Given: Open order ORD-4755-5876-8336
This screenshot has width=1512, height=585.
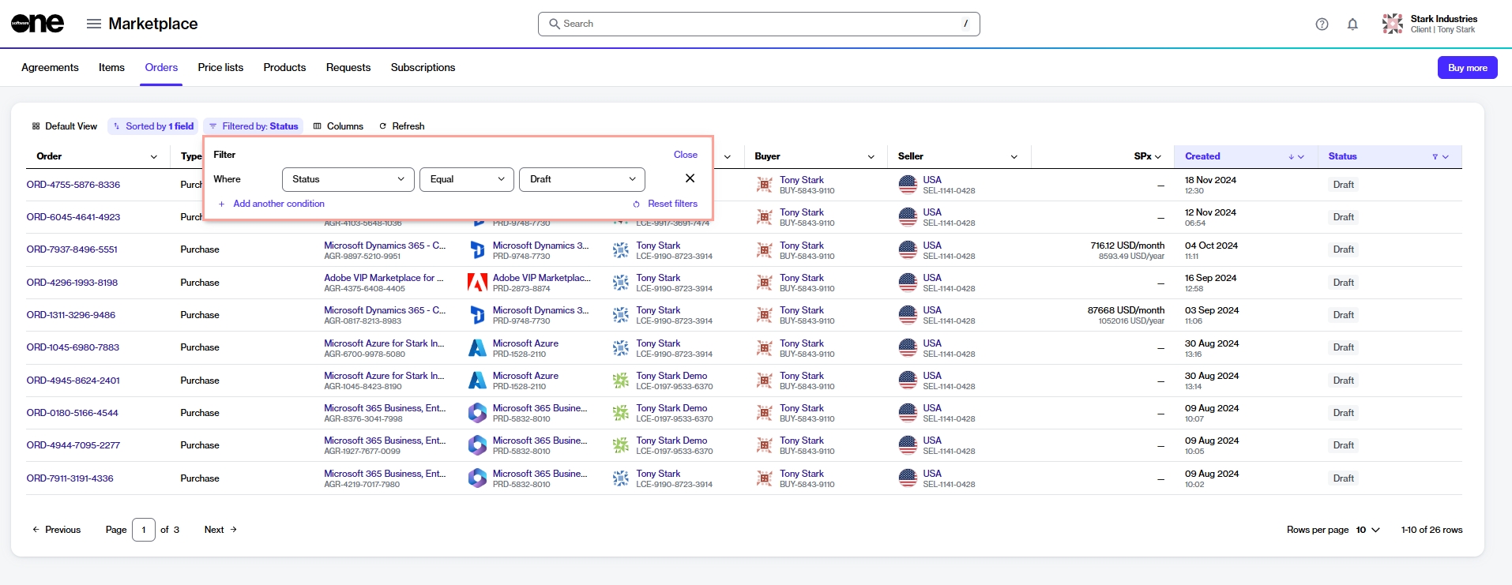Looking at the screenshot, I should (73, 185).
